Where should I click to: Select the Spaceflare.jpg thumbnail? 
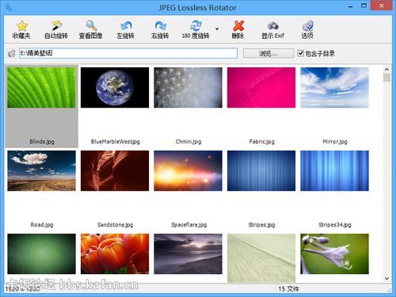pos(188,170)
